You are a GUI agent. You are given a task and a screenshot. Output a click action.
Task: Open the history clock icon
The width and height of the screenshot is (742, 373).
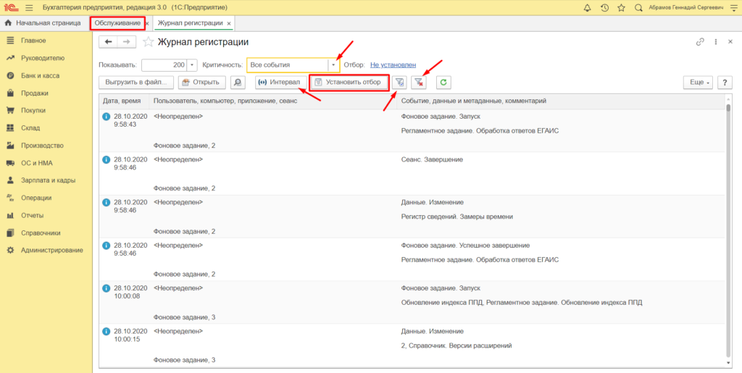coord(604,8)
